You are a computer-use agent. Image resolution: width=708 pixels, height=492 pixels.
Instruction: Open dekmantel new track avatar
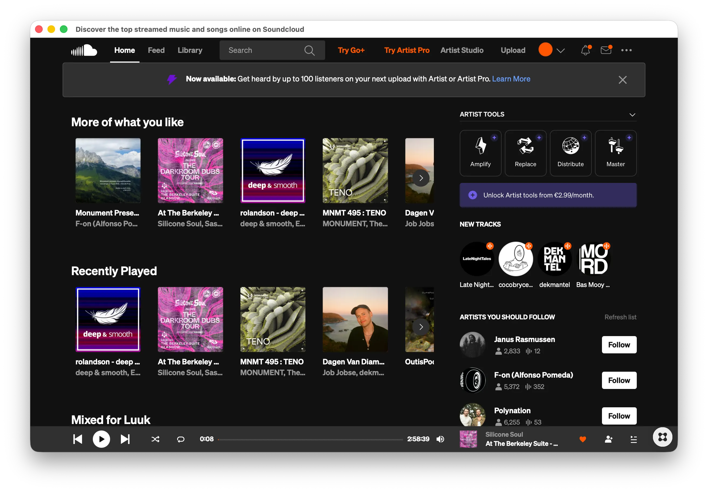coord(554,259)
